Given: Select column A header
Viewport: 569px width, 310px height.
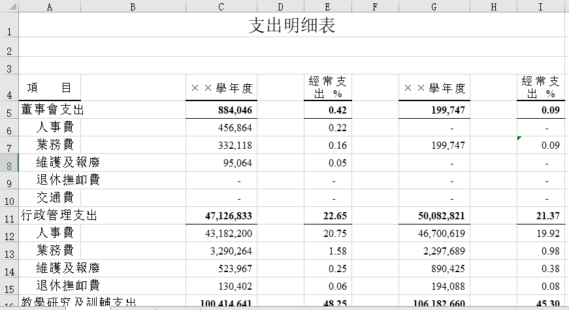Looking at the screenshot, I should 50,7.
